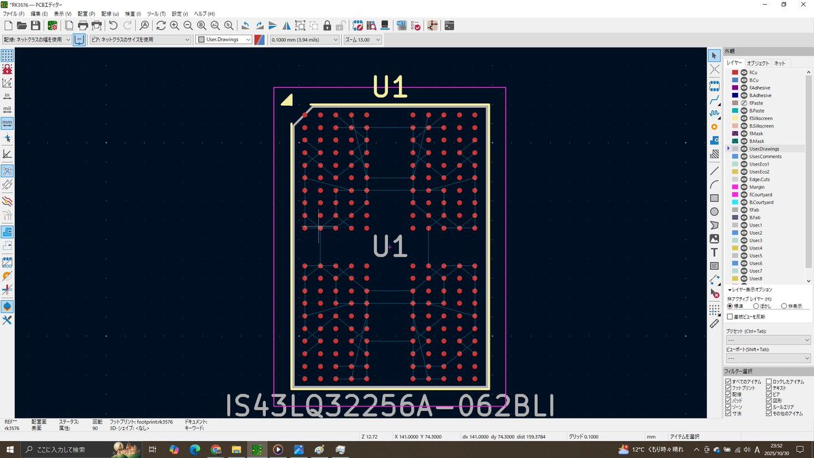814x458 pixels.
Task: Open grid size 0.1000 mm dropdown
Action: pos(304,39)
